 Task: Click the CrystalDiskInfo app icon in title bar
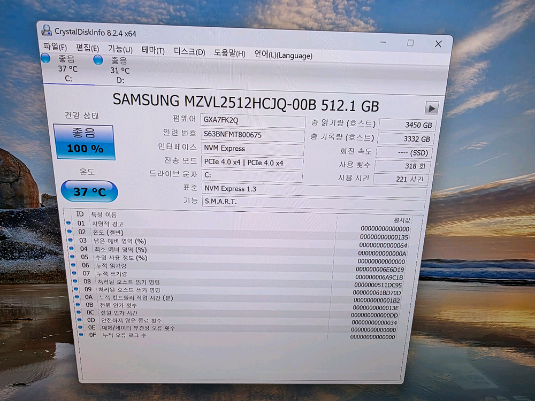coord(47,30)
